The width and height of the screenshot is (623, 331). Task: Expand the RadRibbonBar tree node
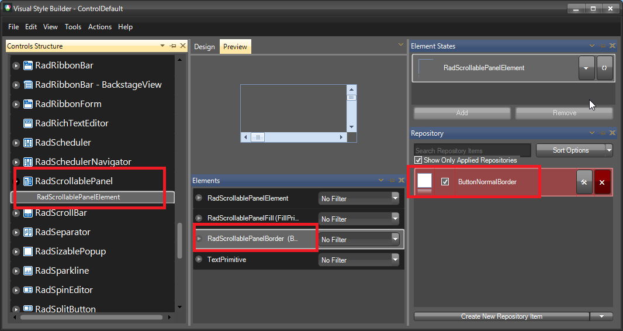click(x=16, y=65)
